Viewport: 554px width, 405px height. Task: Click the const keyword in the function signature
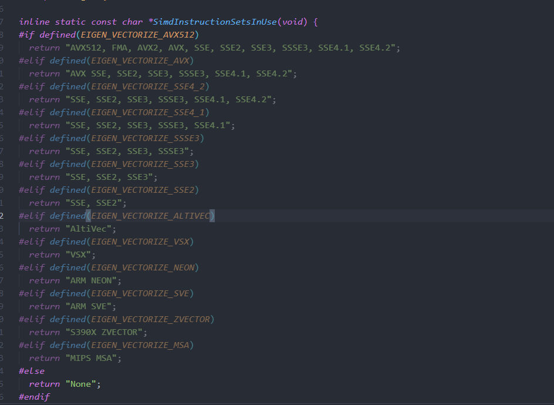(x=103, y=22)
